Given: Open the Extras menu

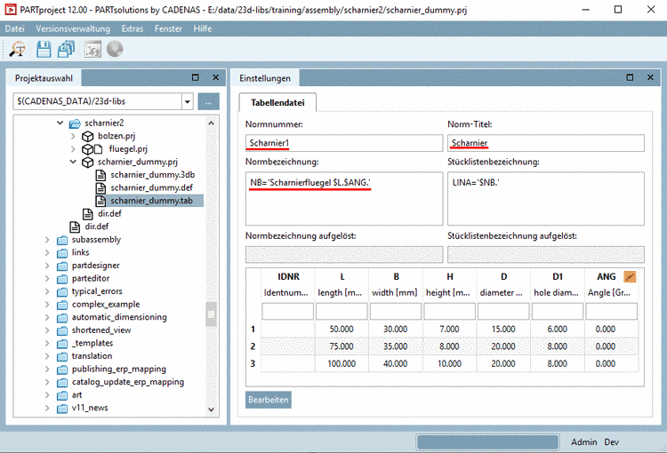Looking at the screenshot, I should [133, 29].
